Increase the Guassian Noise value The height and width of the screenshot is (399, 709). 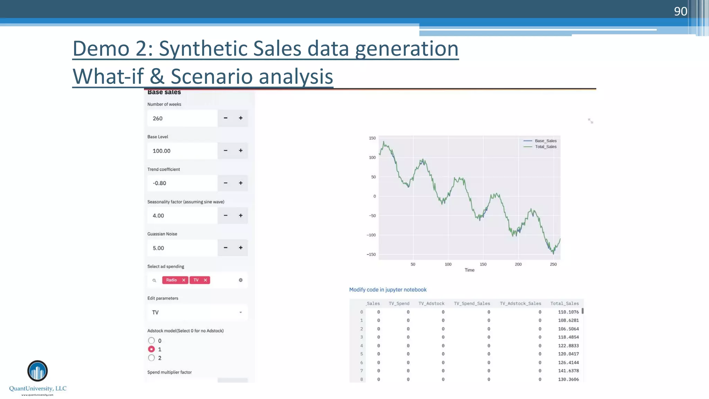pyautogui.click(x=241, y=248)
